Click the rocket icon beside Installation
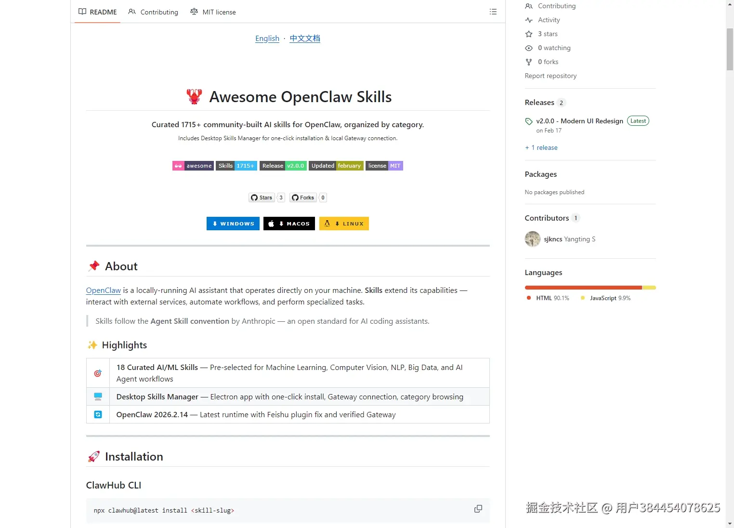The image size is (734, 528). [94, 457]
